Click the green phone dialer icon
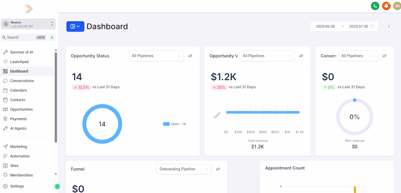The height and width of the screenshot is (193, 401). point(375,6)
